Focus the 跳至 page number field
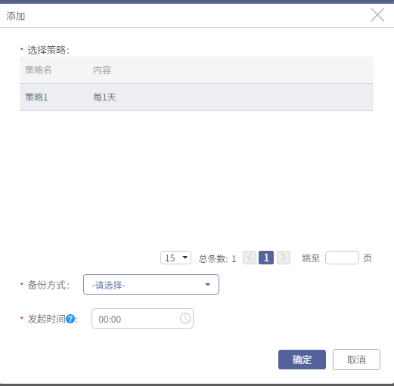 342,258
